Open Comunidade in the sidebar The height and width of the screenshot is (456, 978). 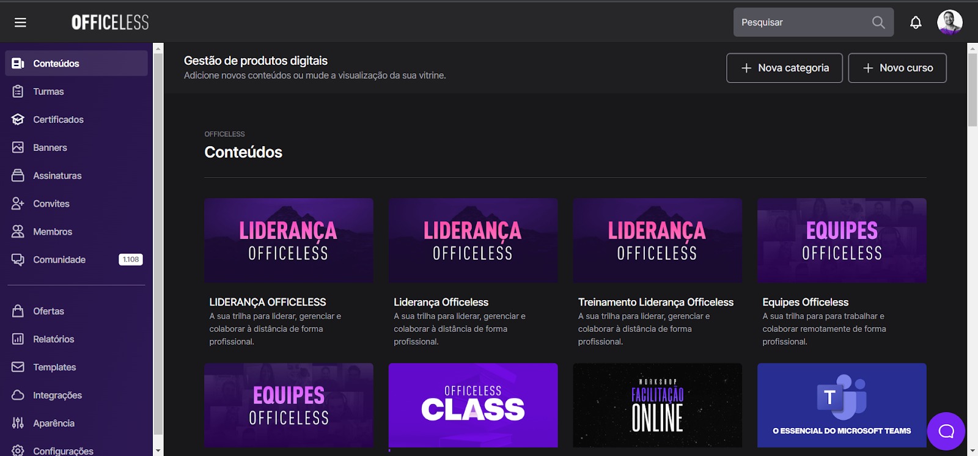point(76,260)
